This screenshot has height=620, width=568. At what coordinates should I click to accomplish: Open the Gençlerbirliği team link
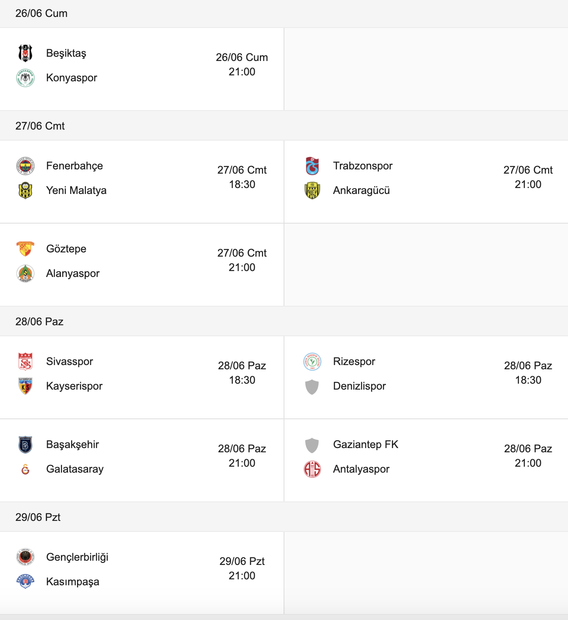click(77, 557)
